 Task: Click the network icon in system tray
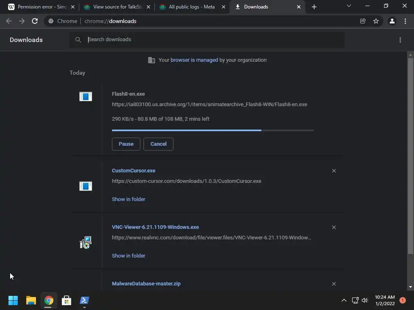[x=355, y=300]
